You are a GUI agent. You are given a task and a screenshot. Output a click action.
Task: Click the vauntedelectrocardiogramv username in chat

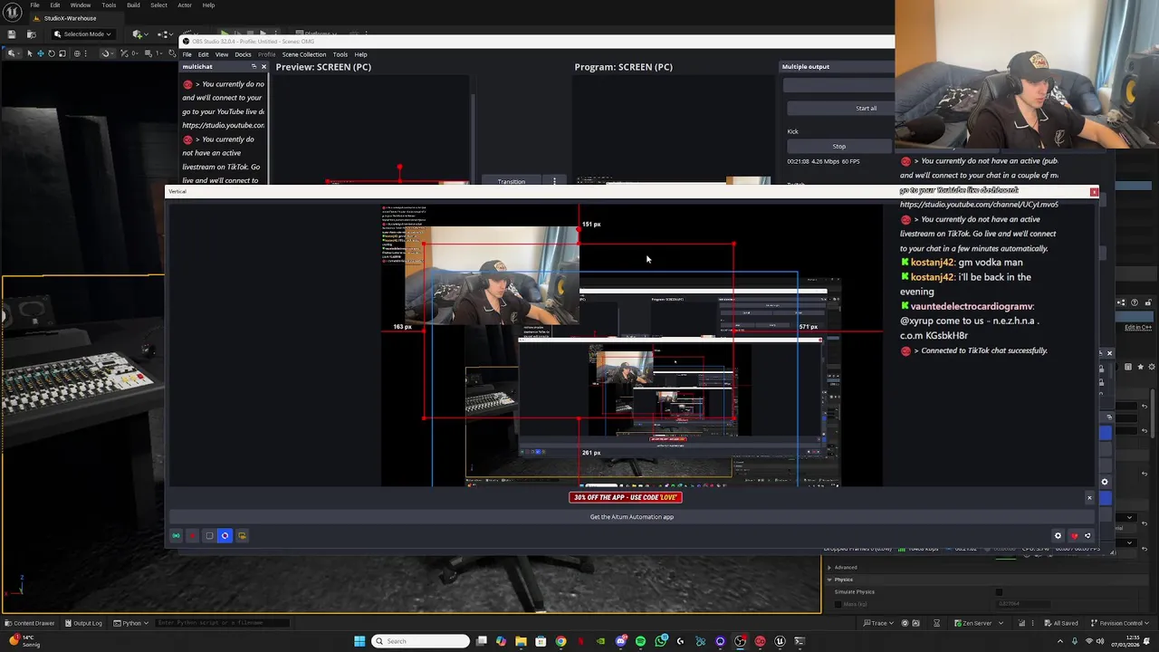click(972, 307)
